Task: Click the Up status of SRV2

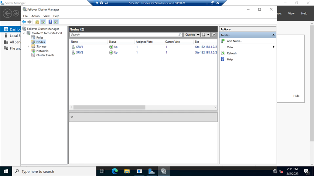Action: click(113, 53)
